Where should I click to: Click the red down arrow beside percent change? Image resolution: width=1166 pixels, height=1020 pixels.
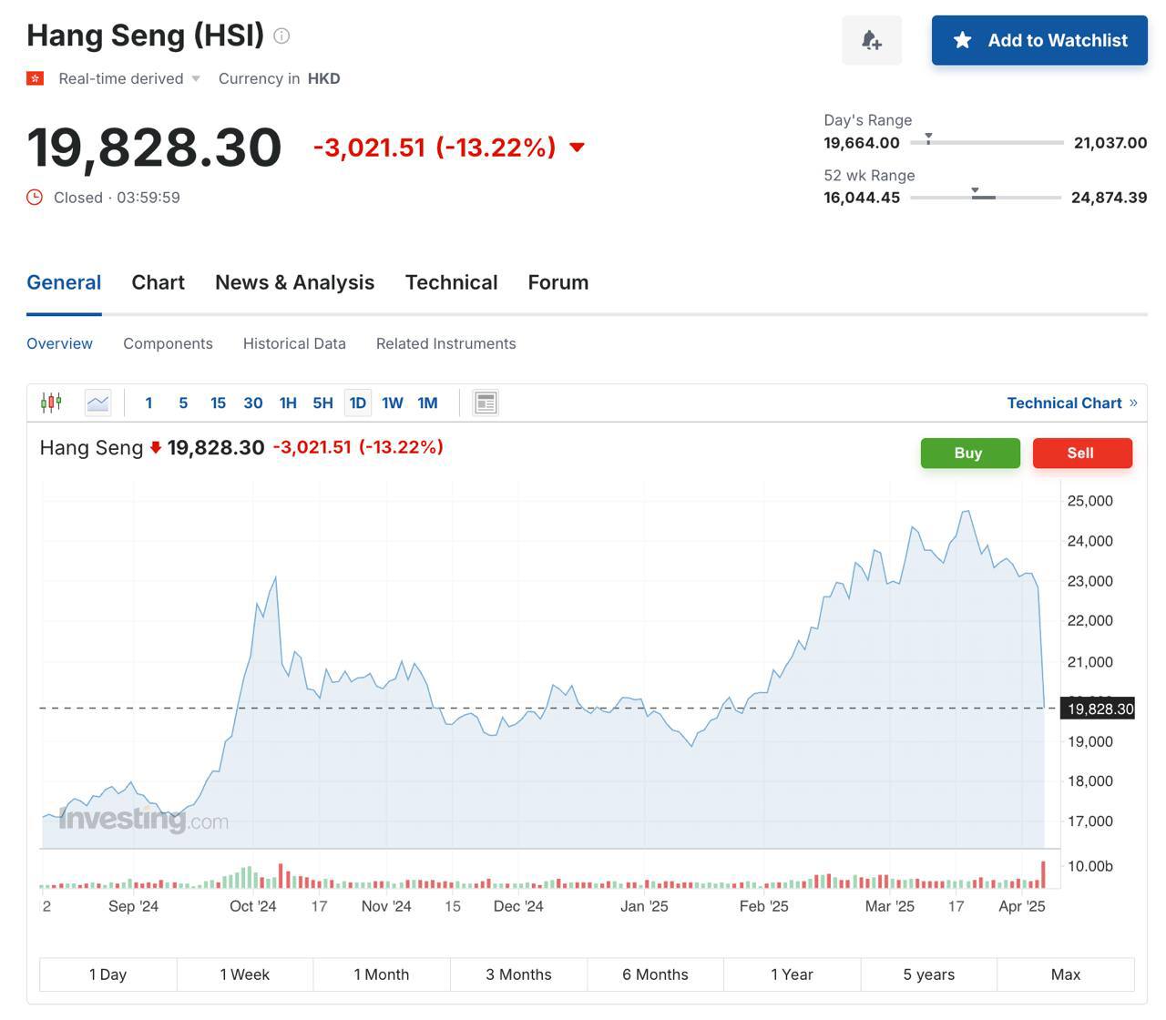[x=577, y=148]
